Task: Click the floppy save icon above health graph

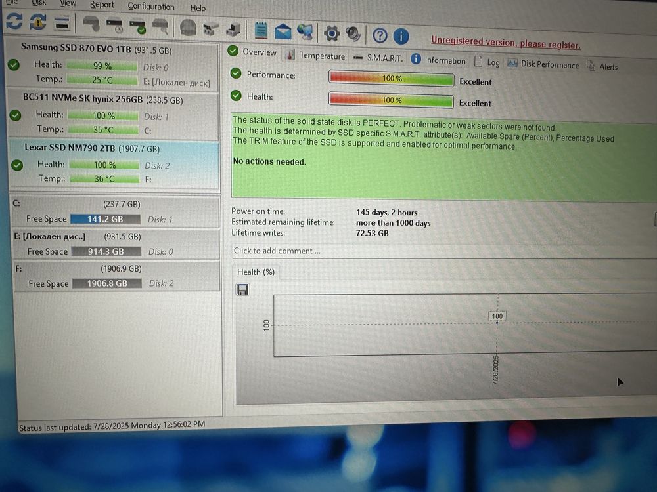Action: [x=242, y=289]
